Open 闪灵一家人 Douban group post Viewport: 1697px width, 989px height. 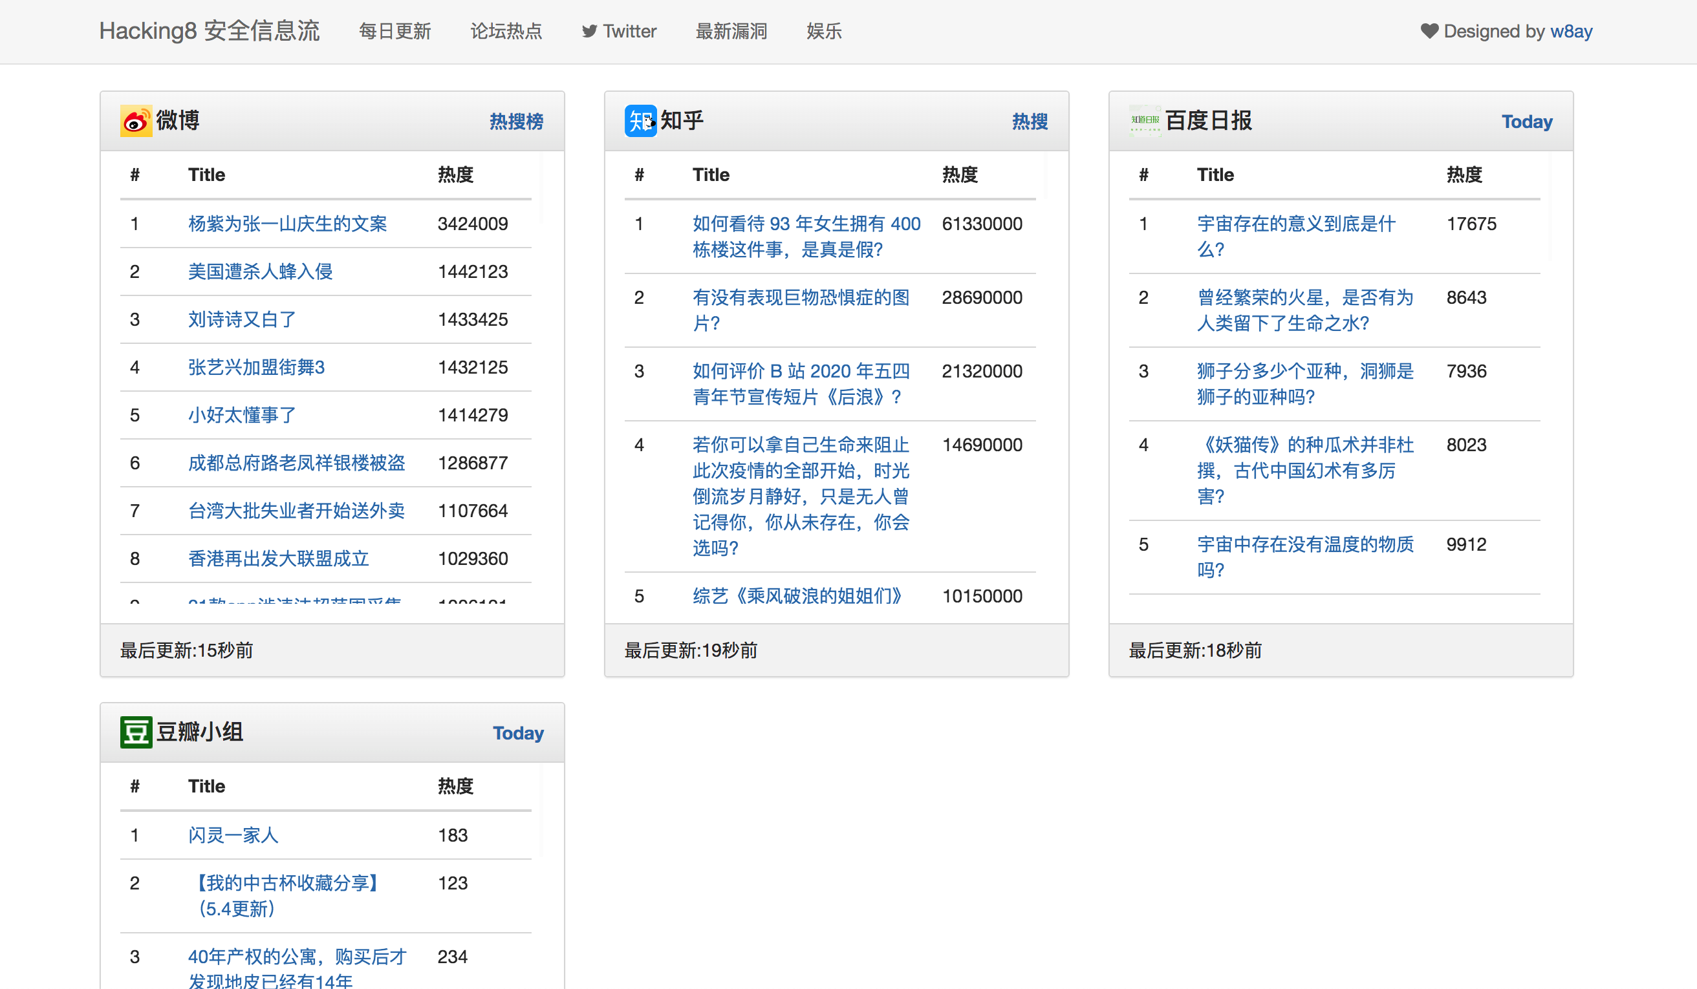click(x=233, y=836)
